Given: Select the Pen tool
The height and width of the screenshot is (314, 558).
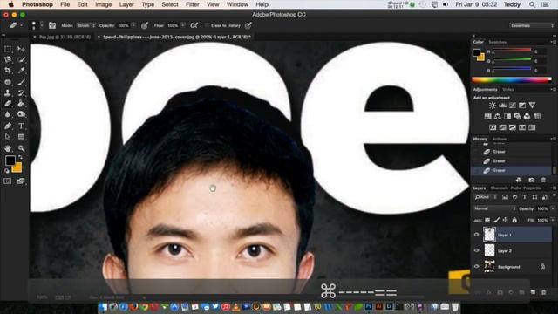Looking at the screenshot, I should [8, 126].
